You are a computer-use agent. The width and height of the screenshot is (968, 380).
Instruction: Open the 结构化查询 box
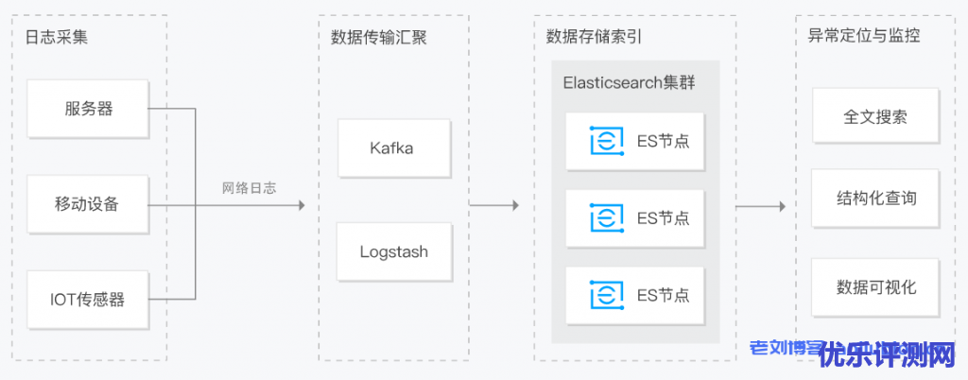coord(875,199)
